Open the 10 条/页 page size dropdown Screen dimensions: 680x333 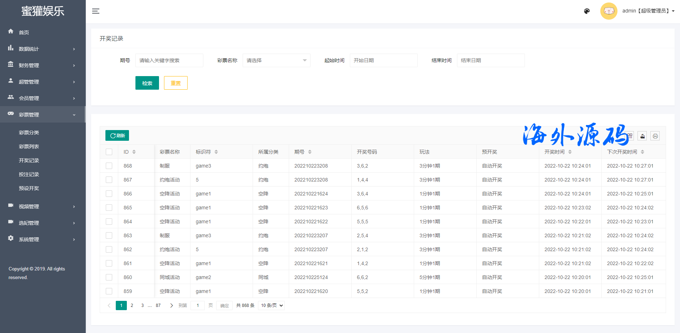point(272,305)
